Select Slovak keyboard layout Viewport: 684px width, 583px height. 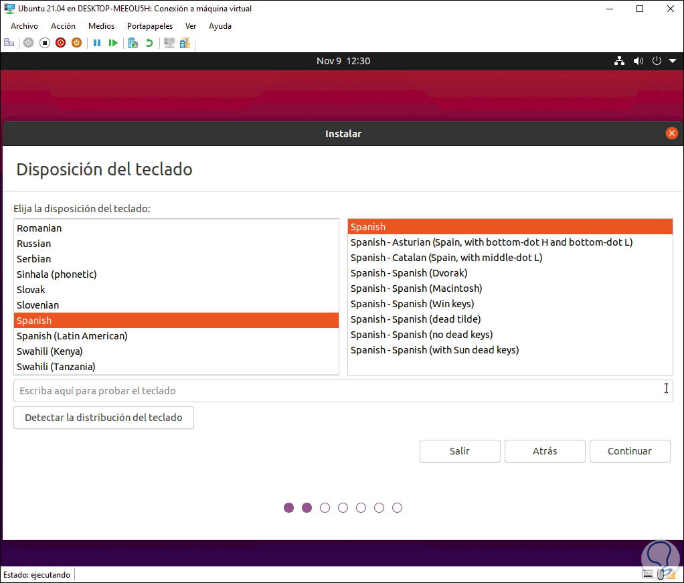point(176,290)
